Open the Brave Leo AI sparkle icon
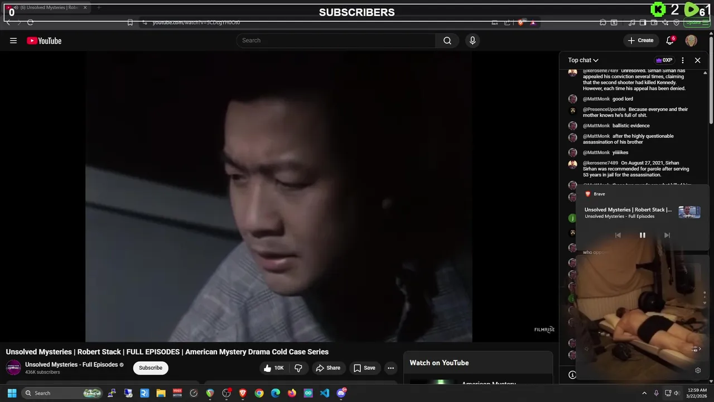The image size is (714, 402). click(x=665, y=22)
